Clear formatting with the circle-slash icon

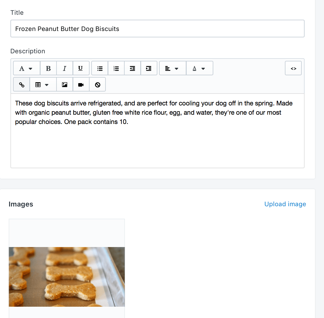[98, 85]
